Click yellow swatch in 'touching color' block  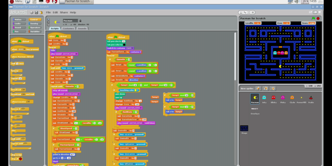pos(135,90)
